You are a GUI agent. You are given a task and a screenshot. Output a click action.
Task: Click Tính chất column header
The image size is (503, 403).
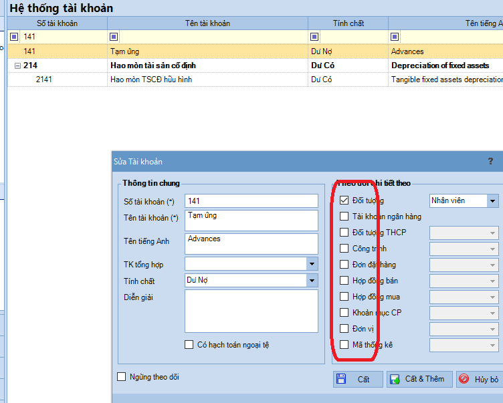pyautogui.click(x=348, y=23)
